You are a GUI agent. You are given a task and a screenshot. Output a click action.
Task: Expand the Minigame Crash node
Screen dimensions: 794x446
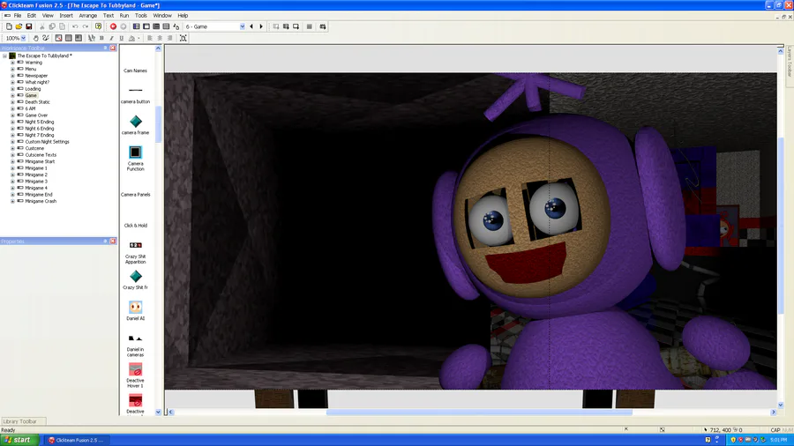point(12,201)
